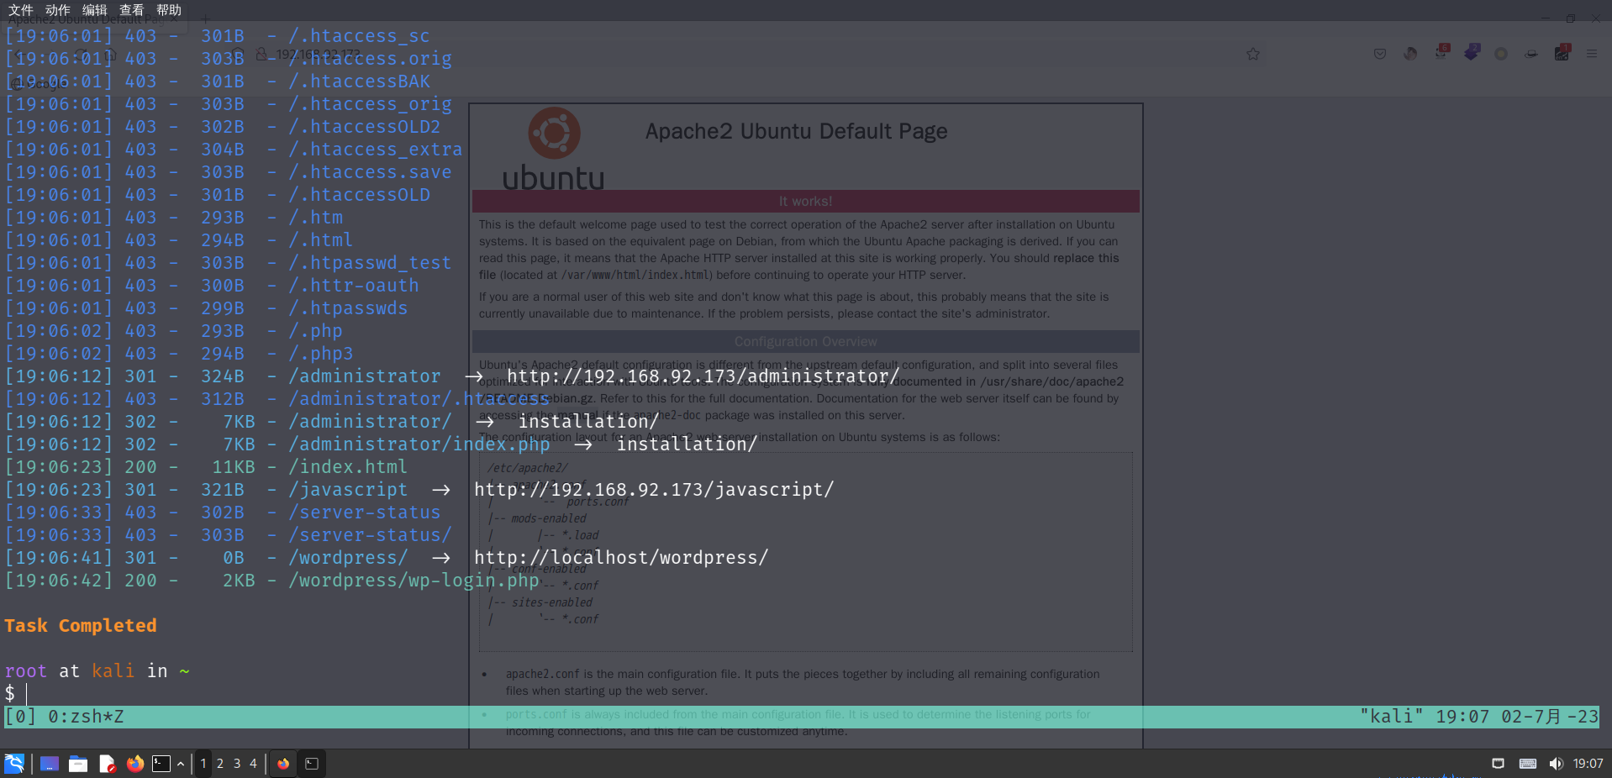Click the 'Task Completed' message in terminal
The width and height of the screenshot is (1612, 778).
(x=81, y=626)
